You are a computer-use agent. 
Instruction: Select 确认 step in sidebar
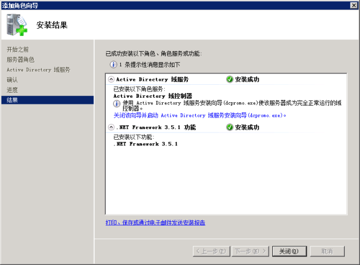pos(12,80)
